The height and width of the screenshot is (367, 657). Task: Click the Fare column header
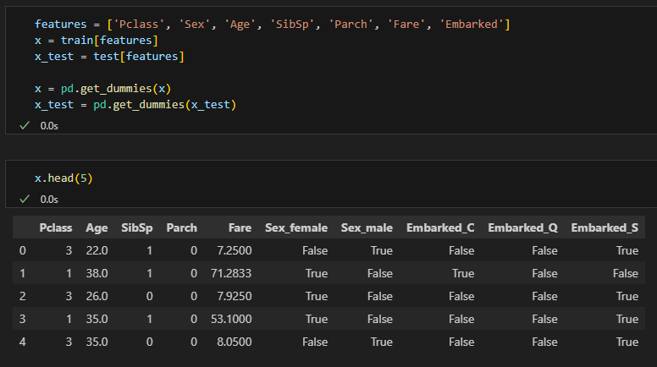240,227
